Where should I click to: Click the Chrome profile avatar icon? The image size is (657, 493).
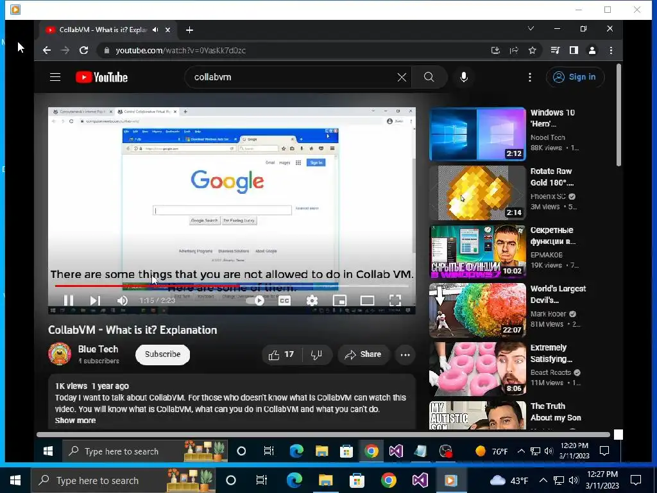(592, 50)
